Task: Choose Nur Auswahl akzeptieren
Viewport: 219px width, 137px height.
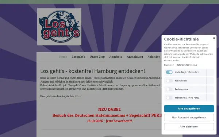Action: coord(189,118)
